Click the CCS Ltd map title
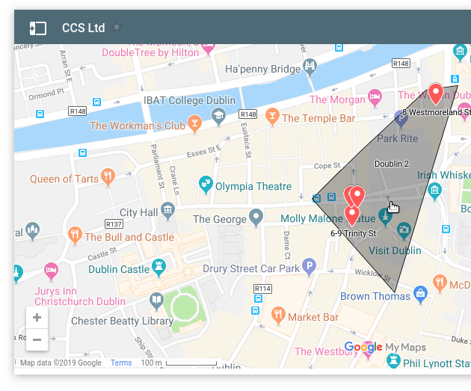471x391 pixels. click(x=84, y=28)
